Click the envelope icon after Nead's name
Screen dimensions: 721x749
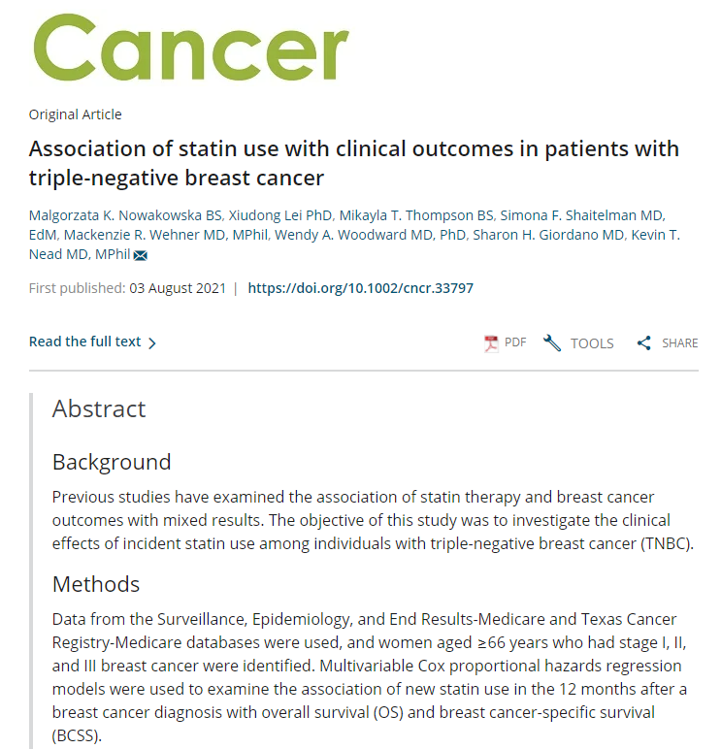click(x=141, y=255)
